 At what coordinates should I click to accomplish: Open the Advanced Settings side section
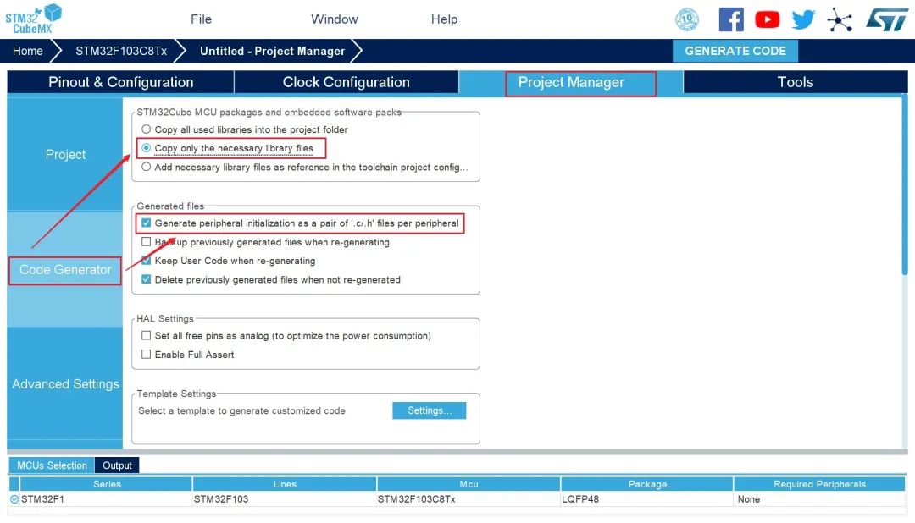pyautogui.click(x=65, y=383)
